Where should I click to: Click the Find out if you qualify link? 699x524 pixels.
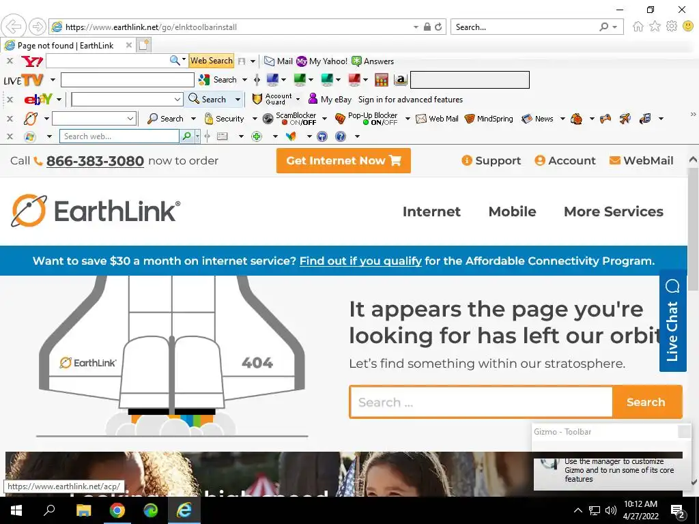click(360, 261)
